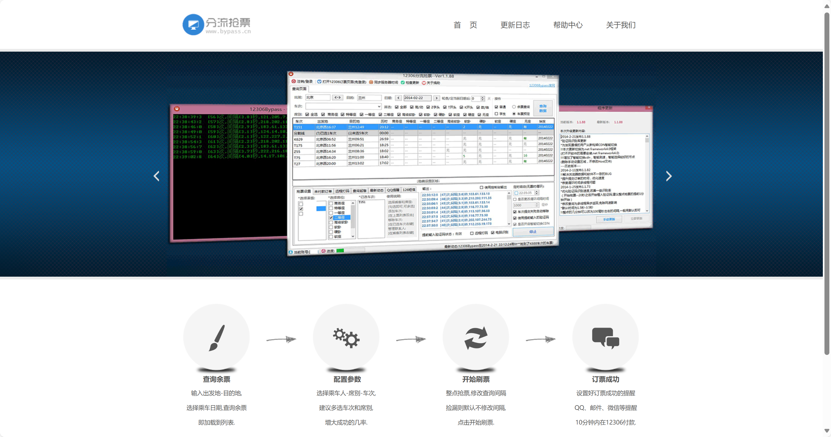Click 检查更新 green check icon in screenshot
This screenshot has height=437, width=831.
403,83
